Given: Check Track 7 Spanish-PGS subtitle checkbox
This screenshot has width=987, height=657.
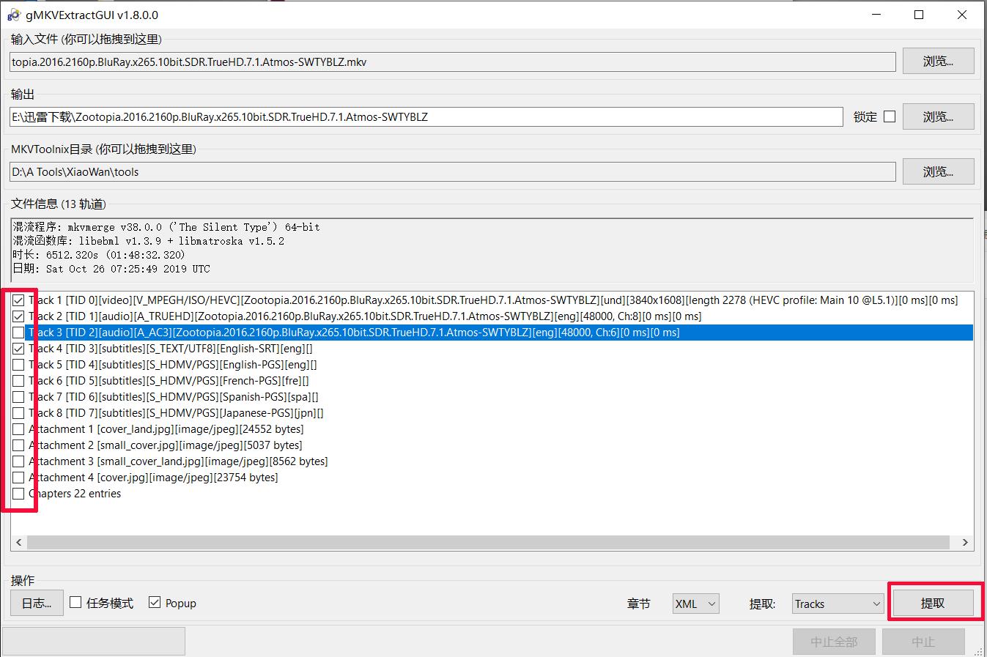Looking at the screenshot, I should [x=18, y=397].
